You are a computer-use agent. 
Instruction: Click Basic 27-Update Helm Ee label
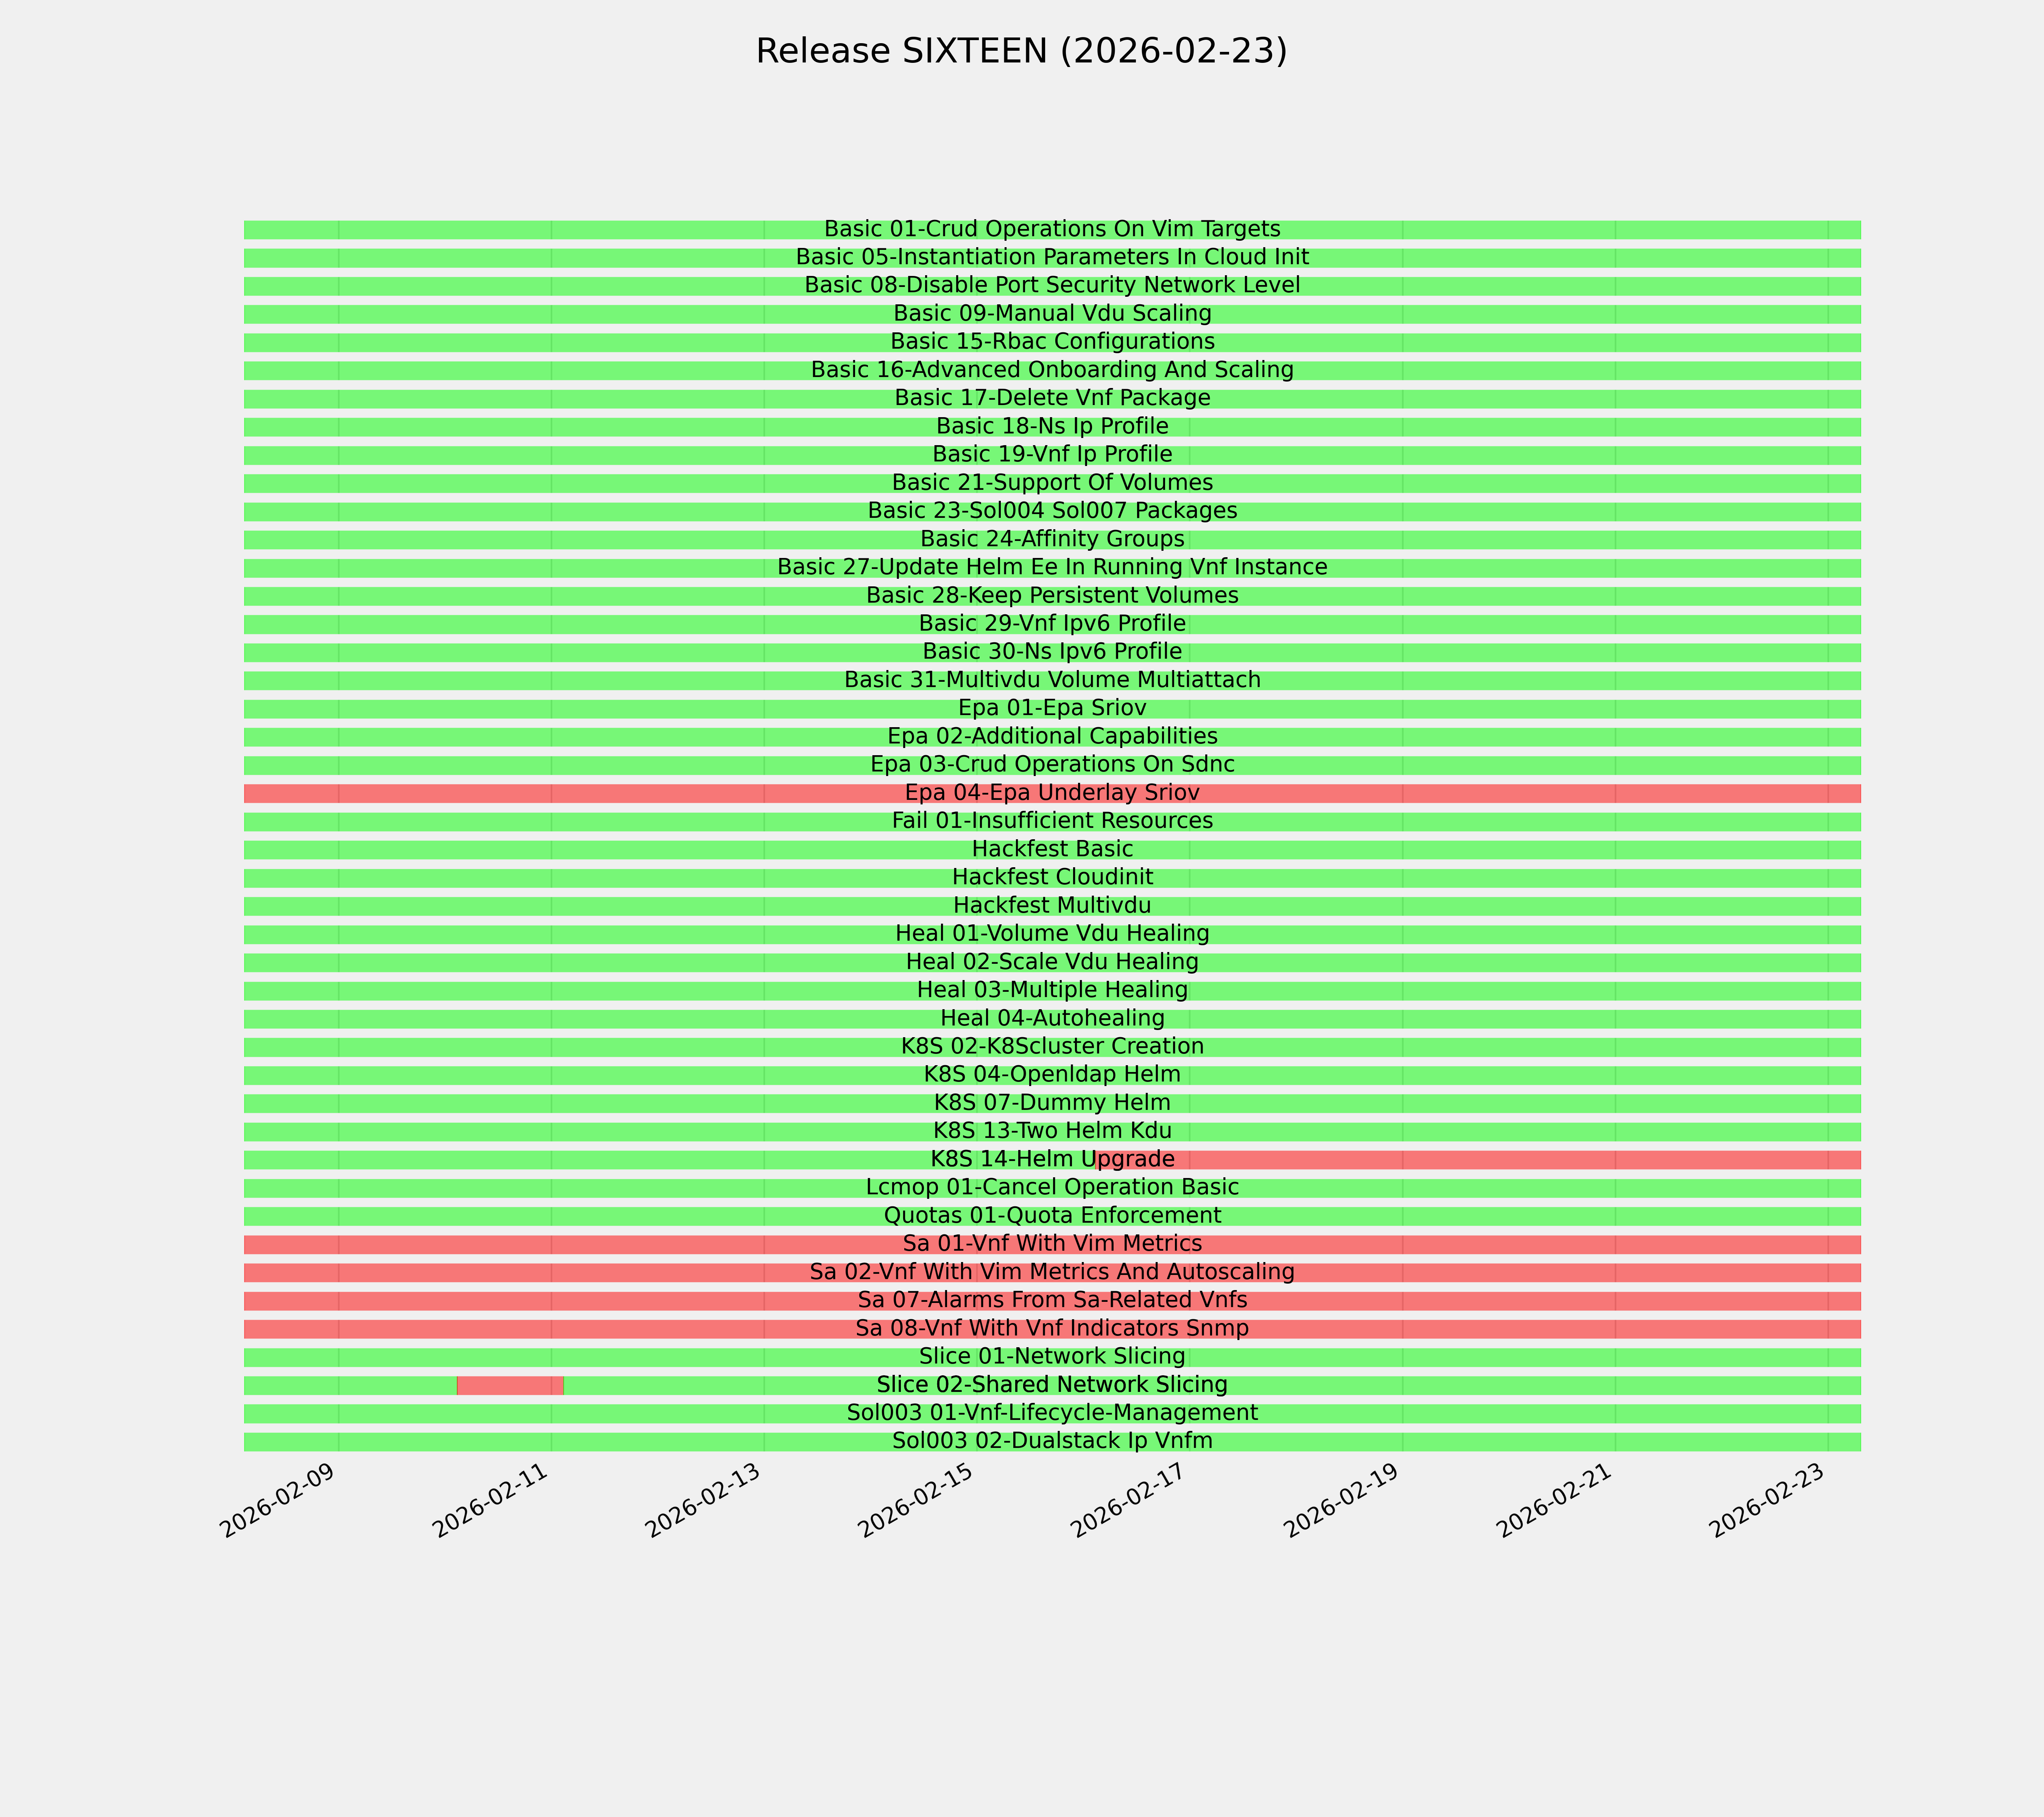[1052, 567]
